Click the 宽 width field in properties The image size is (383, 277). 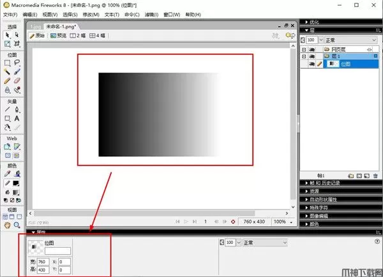[43, 262]
